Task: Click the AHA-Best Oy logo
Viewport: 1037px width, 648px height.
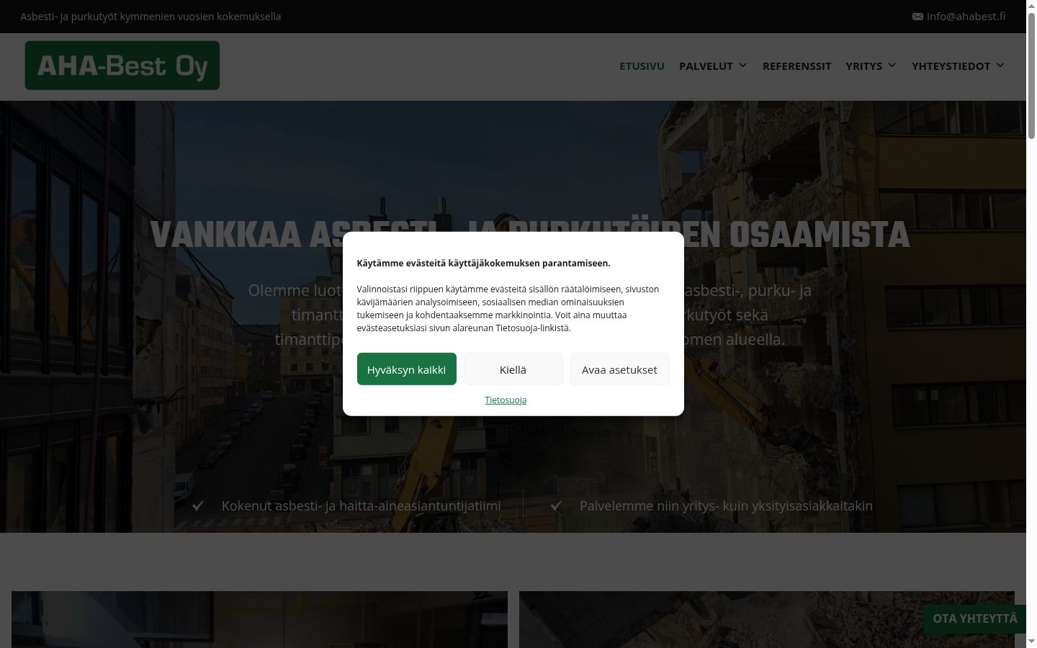Action: pos(122,66)
